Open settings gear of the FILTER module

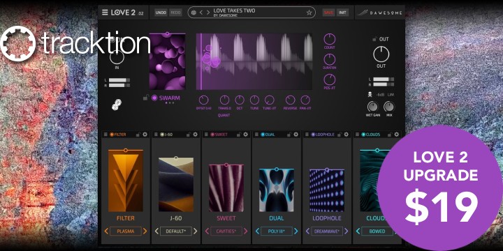(145, 135)
